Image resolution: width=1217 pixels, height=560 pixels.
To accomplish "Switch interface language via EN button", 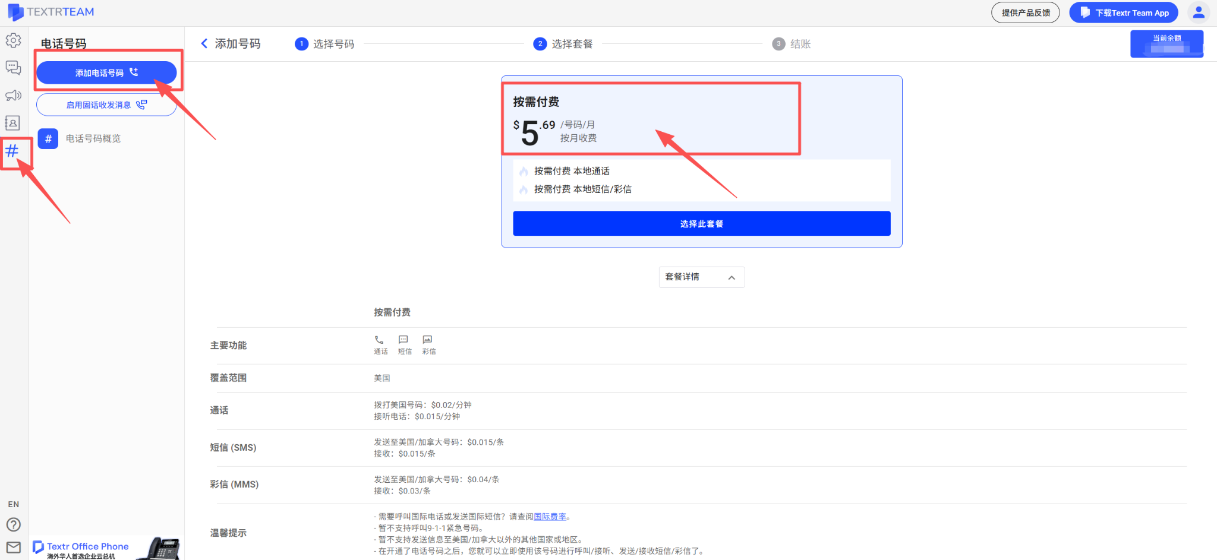I will tap(13, 504).
